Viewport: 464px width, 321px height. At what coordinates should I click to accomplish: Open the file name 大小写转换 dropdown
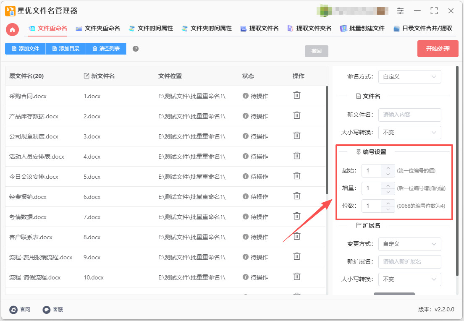pos(409,133)
